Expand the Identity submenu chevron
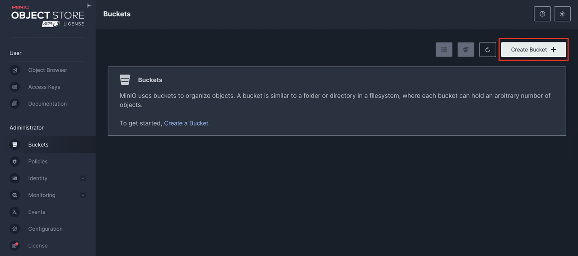The height and width of the screenshot is (256, 578). (83, 178)
